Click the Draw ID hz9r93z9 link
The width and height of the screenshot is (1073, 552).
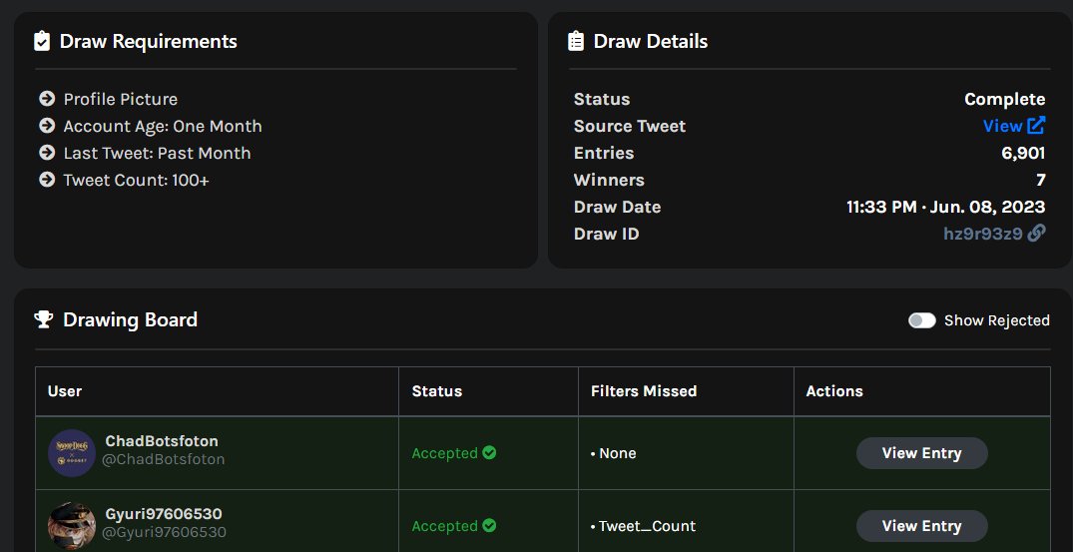(x=983, y=234)
